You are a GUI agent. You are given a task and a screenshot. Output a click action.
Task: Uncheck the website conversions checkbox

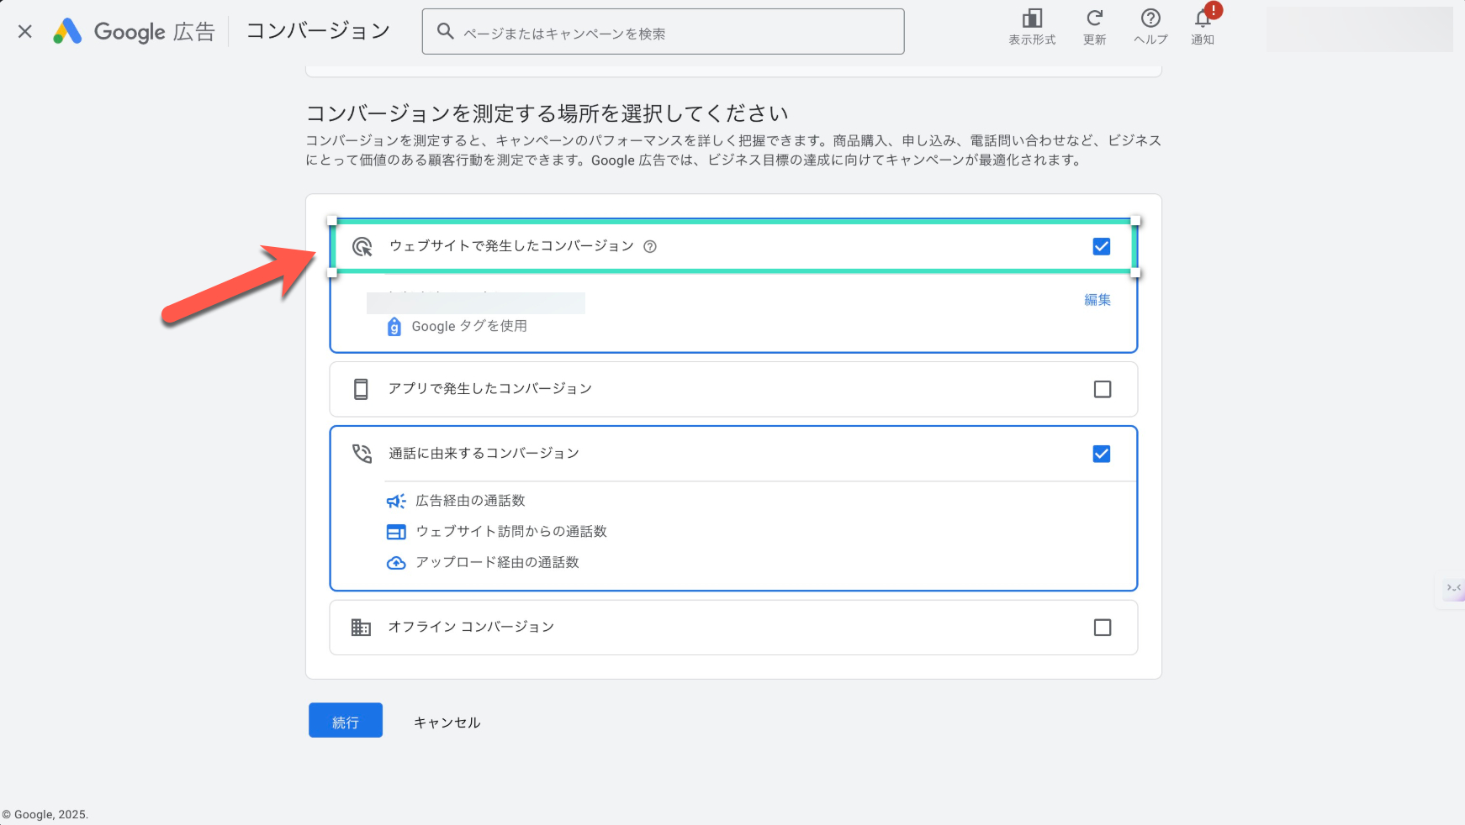tap(1102, 246)
